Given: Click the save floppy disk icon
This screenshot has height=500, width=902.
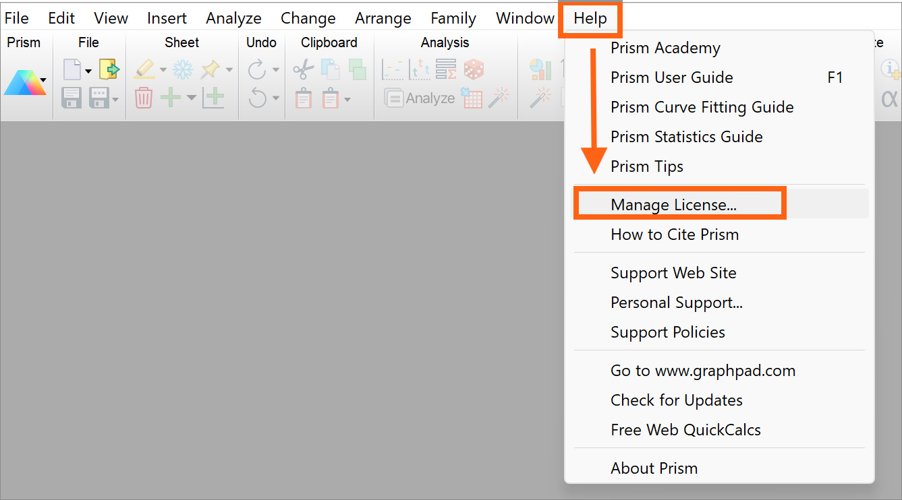Looking at the screenshot, I should (x=72, y=98).
